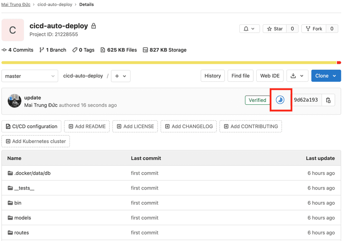Screen dimensions: 345x241
Task: Open the Web IDE
Action: [x=270, y=76]
